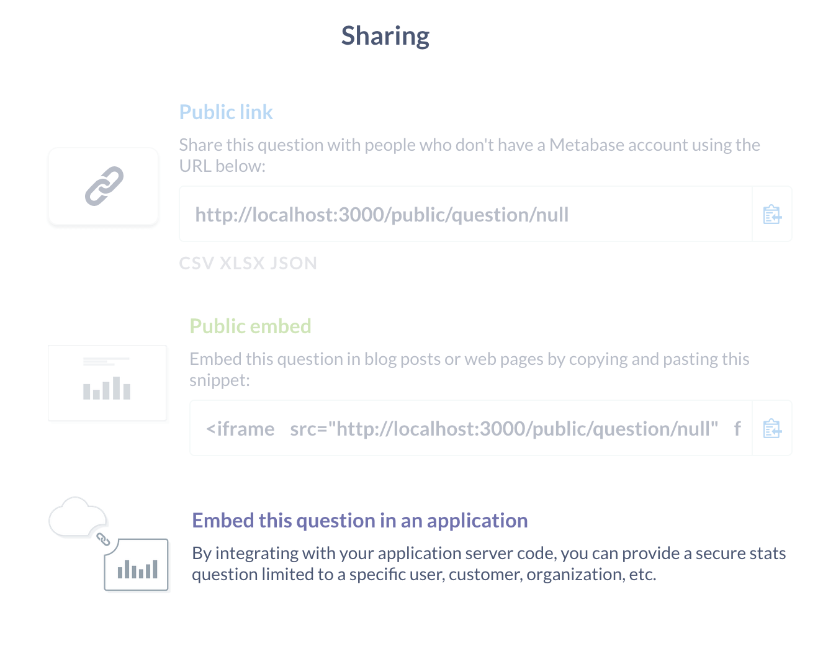Viewport: 823px width, 659px height.
Task: Click the Sharing title
Action: point(385,36)
